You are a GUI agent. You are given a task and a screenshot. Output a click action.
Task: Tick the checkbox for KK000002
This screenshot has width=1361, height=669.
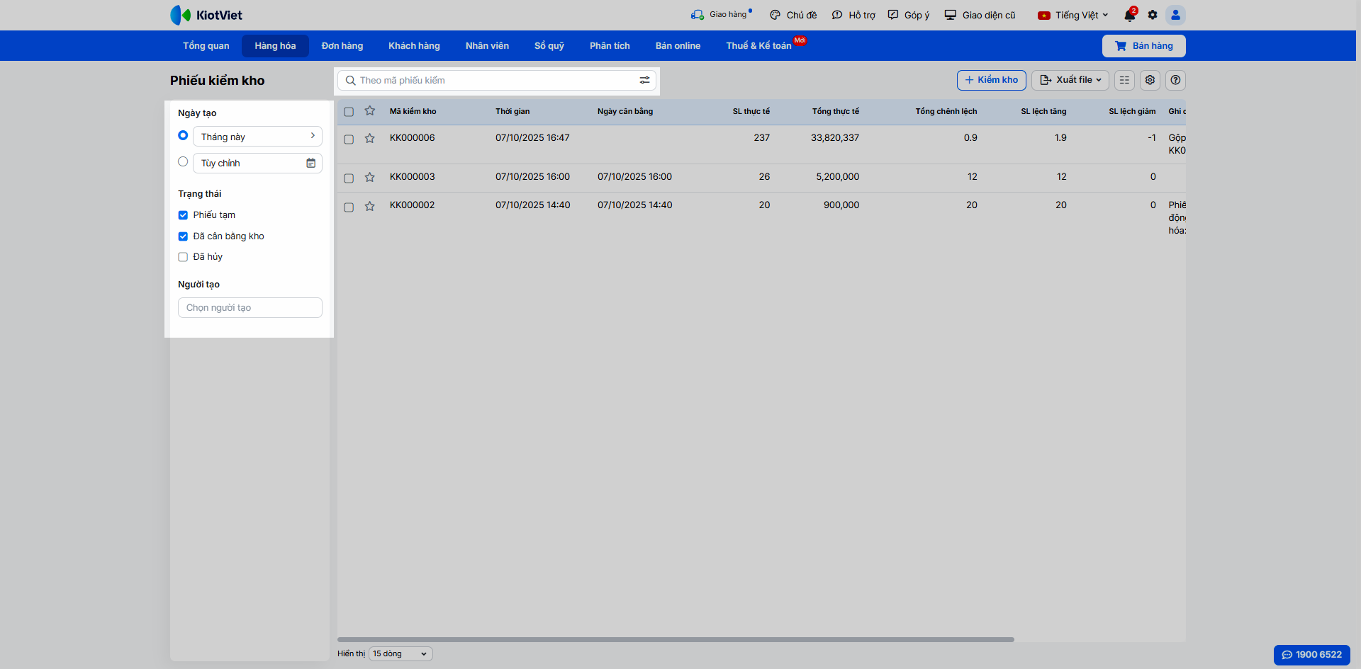point(349,207)
